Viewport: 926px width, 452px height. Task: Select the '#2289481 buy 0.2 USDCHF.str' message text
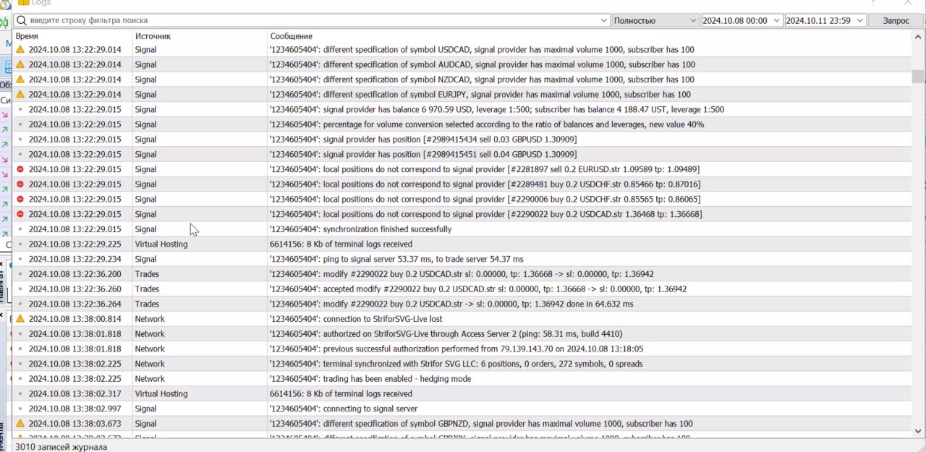tap(485, 184)
